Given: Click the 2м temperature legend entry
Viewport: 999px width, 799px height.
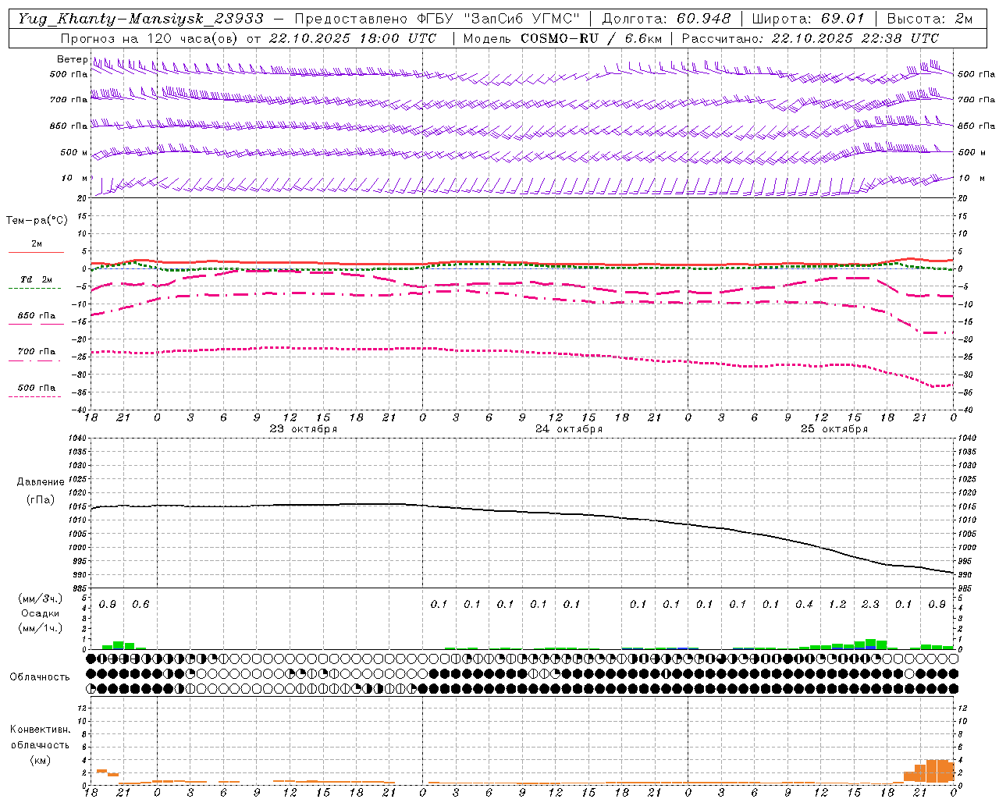Looking at the screenshot, I should (x=36, y=244).
